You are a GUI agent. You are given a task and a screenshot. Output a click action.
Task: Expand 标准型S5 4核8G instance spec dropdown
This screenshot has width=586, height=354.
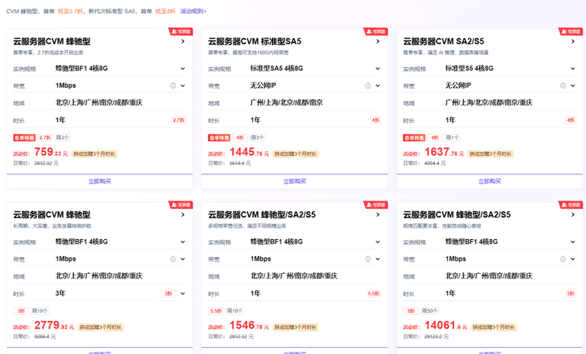coord(573,69)
